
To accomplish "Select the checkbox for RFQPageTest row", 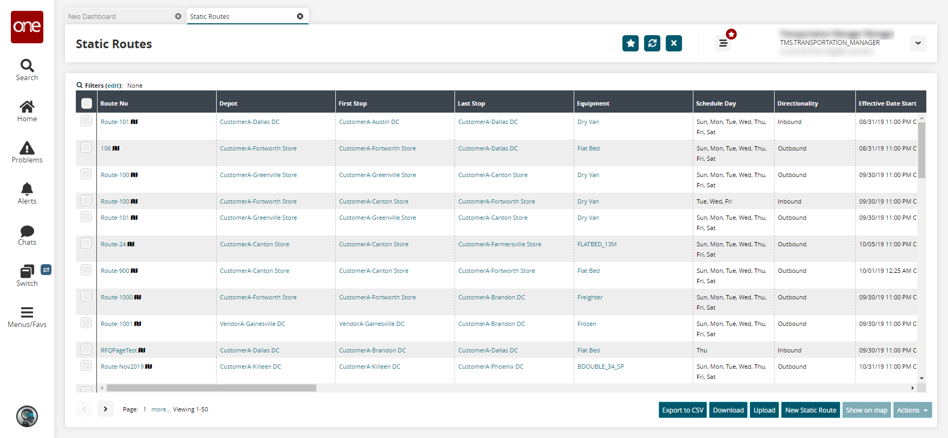I will tap(86, 349).
